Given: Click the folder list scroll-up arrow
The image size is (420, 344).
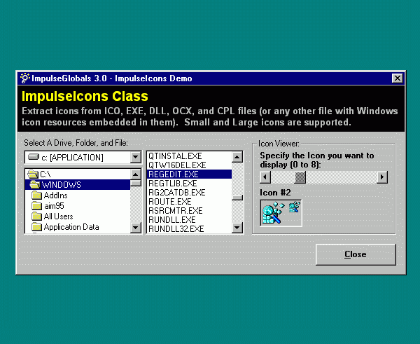Looking at the screenshot, I should [136, 174].
